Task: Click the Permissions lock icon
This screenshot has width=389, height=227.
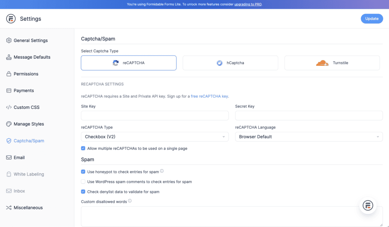Action: (x=9, y=74)
